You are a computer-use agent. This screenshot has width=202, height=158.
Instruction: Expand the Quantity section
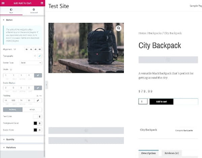click(x=10, y=140)
